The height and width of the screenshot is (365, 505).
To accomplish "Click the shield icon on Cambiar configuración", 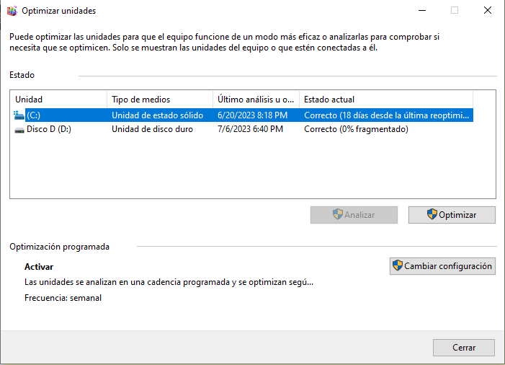I will [397, 265].
